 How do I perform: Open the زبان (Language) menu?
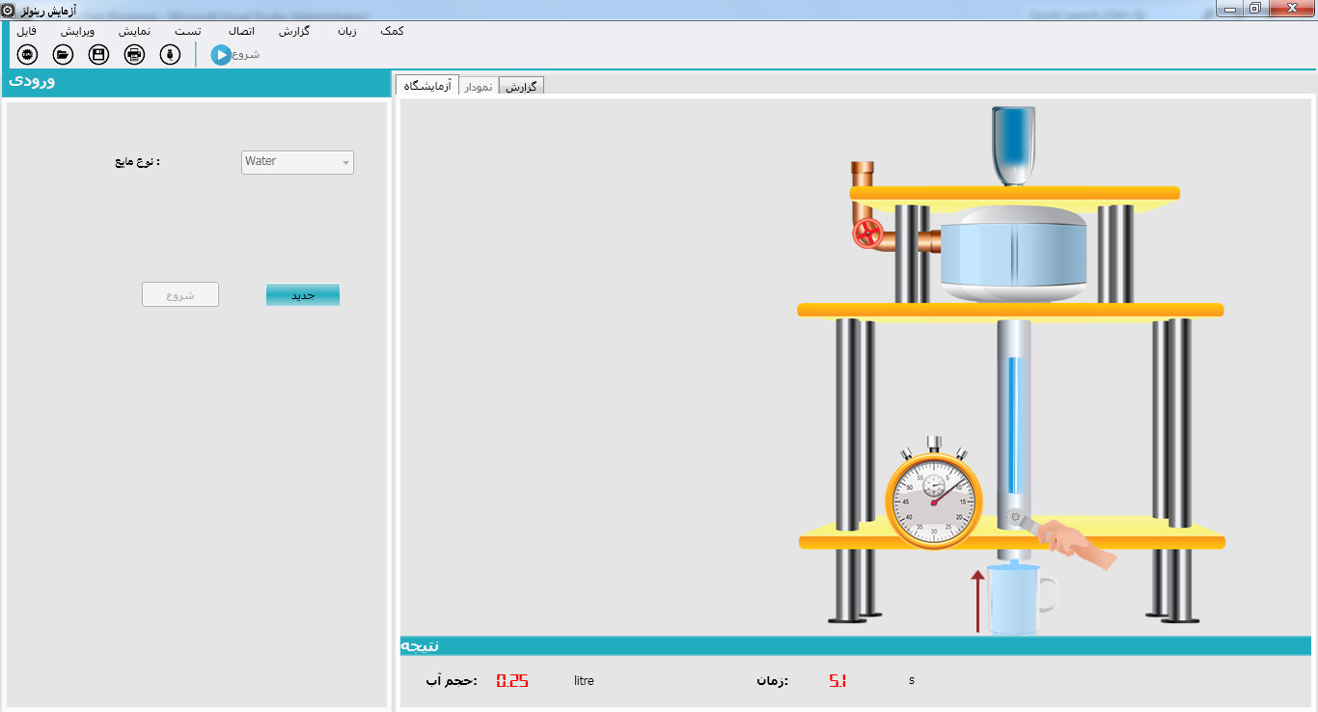(346, 31)
